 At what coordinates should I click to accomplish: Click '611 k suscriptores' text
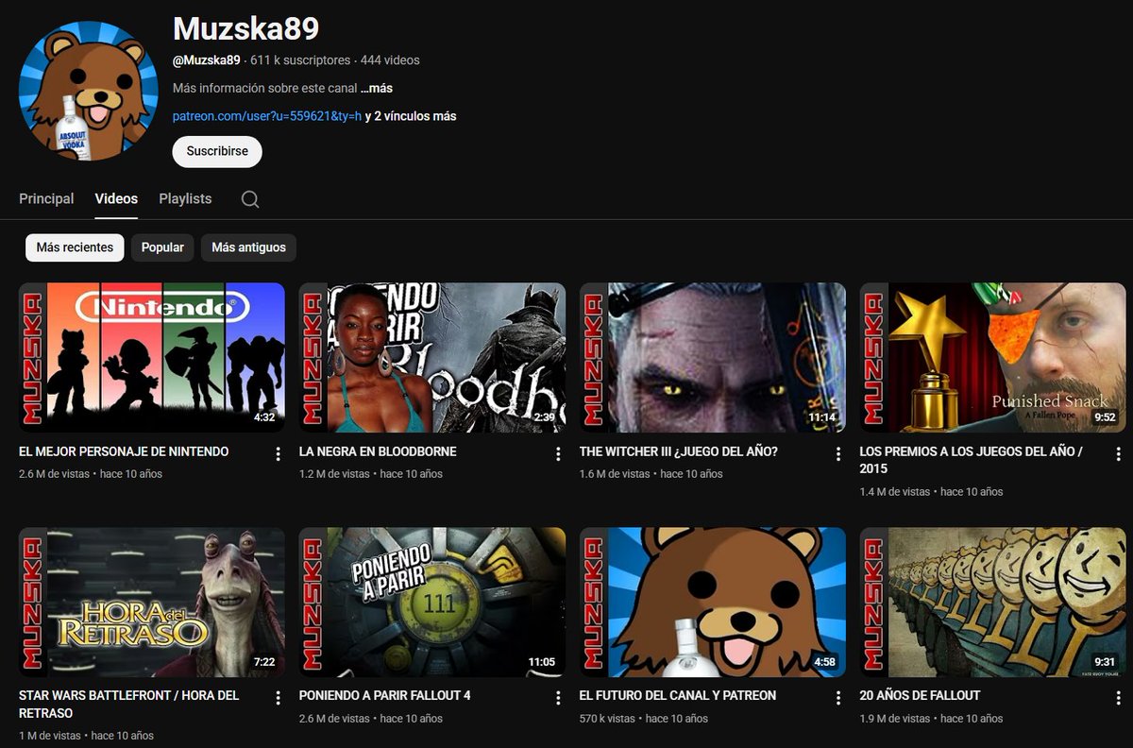[x=300, y=60]
